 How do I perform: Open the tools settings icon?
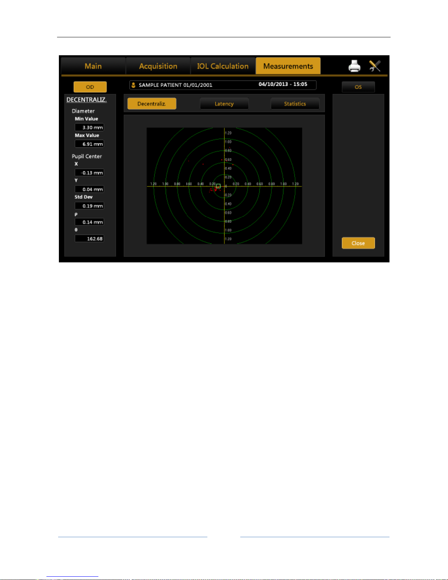click(375, 66)
